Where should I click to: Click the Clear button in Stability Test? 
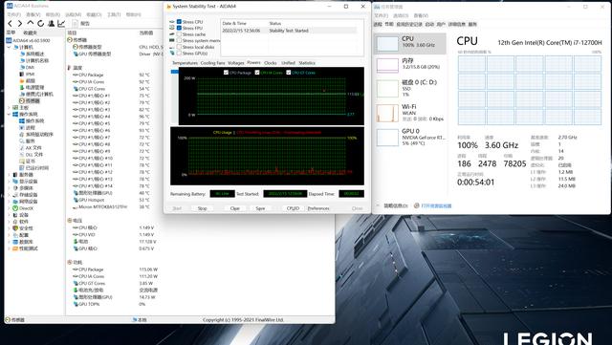234,208
